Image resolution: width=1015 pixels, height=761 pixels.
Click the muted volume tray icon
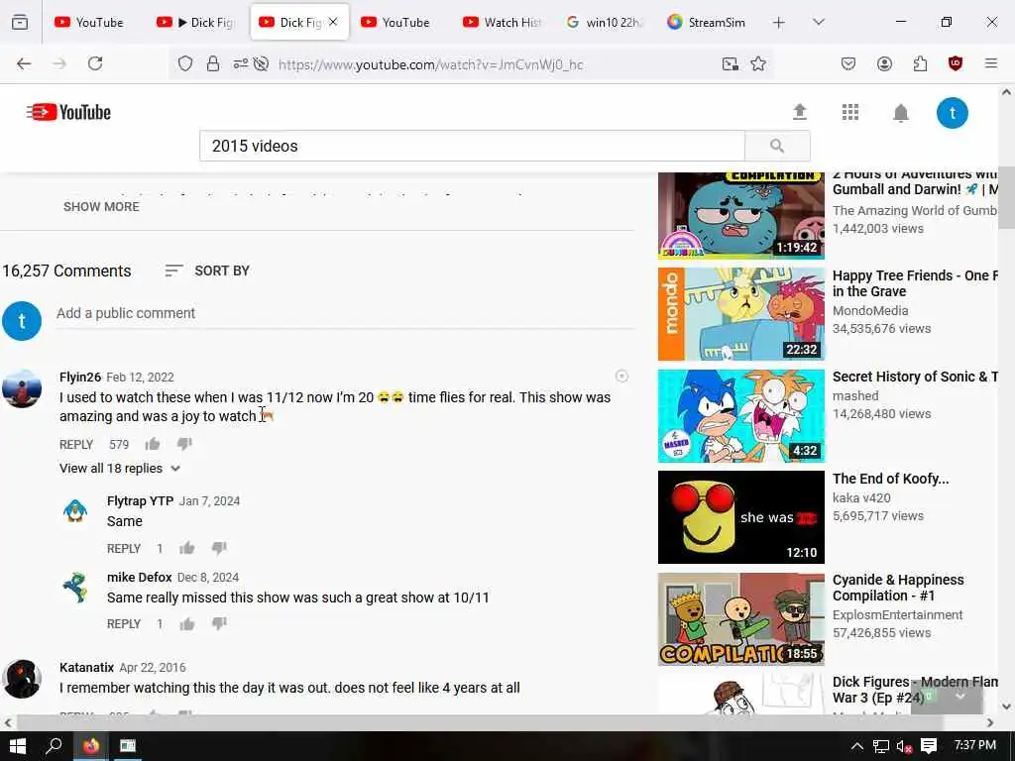tap(904, 747)
